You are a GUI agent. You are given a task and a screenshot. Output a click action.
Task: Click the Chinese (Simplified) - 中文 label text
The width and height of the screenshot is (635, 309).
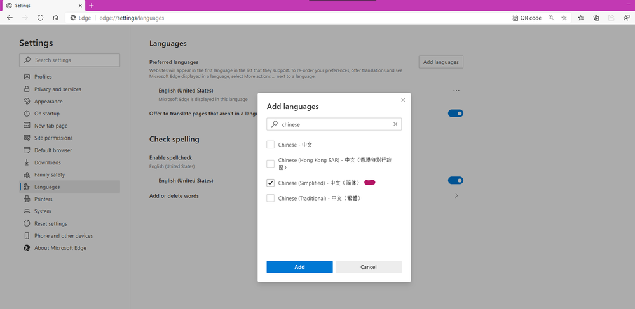tap(318, 183)
